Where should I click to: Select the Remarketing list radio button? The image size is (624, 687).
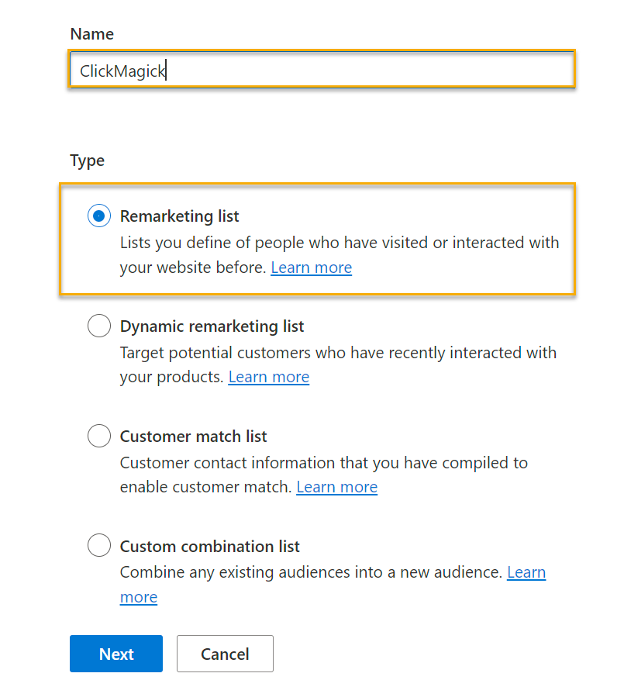click(99, 216)
